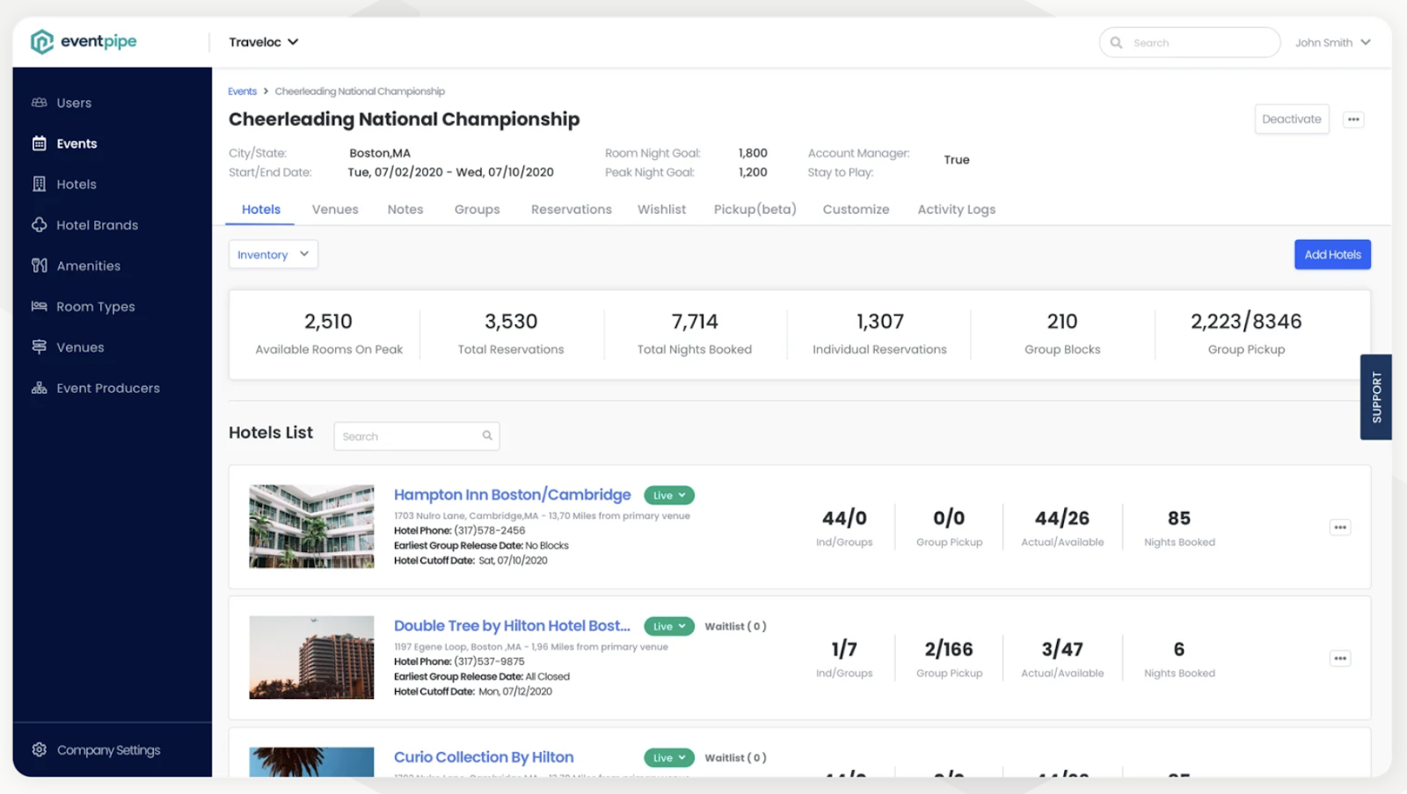Open the Customize tab

point(856,209)
